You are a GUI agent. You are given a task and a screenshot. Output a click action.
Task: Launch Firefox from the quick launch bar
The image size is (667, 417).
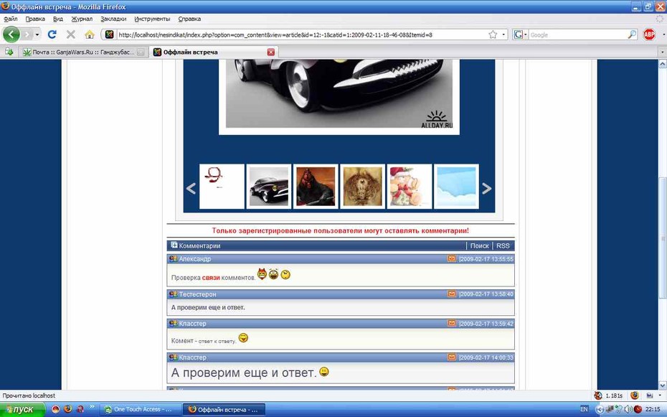point(67,409)
